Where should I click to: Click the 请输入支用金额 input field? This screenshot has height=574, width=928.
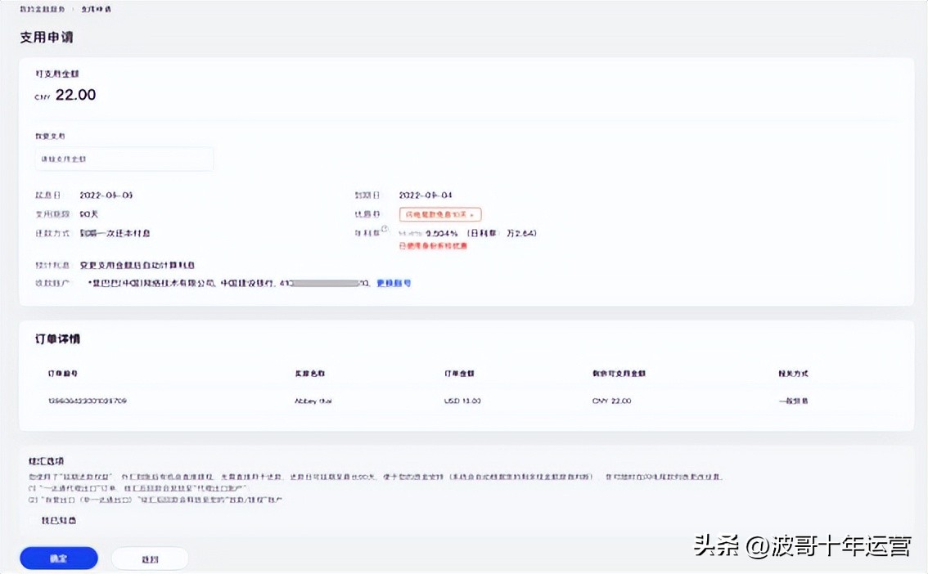tap(124, 159)
